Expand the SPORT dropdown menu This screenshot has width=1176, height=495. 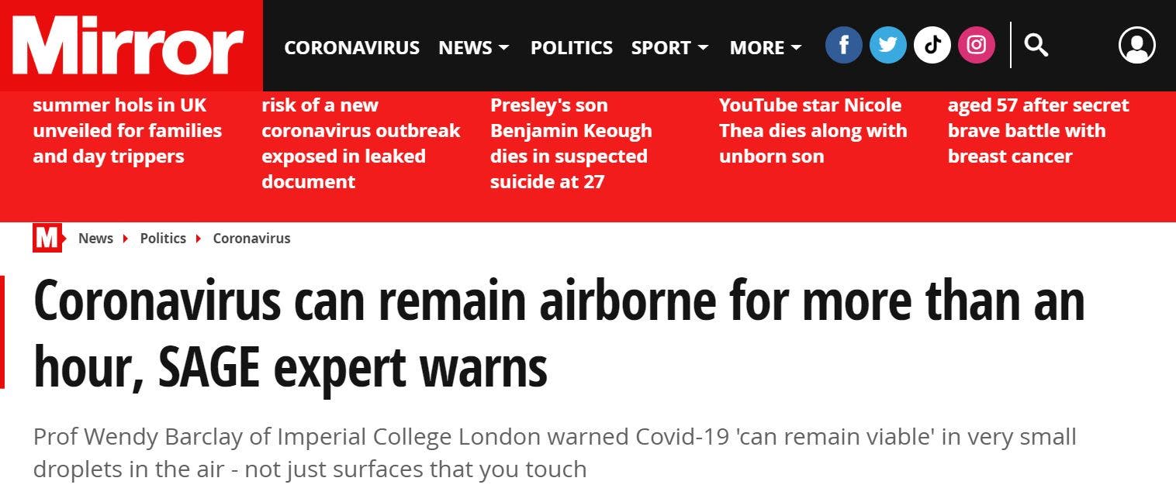click(x=669, y=48)
